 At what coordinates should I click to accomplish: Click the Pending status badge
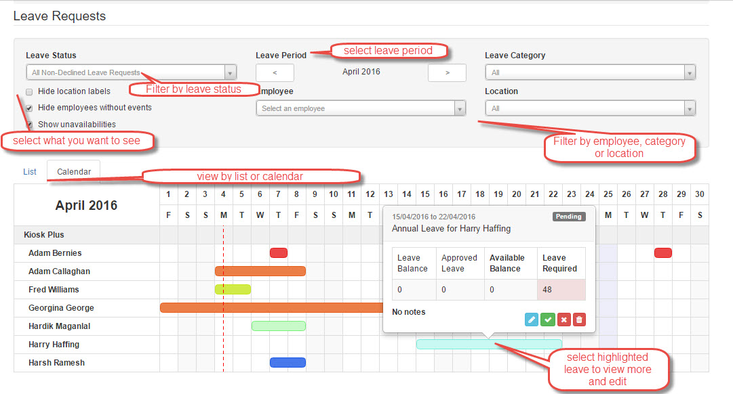(x=568, y=217)
